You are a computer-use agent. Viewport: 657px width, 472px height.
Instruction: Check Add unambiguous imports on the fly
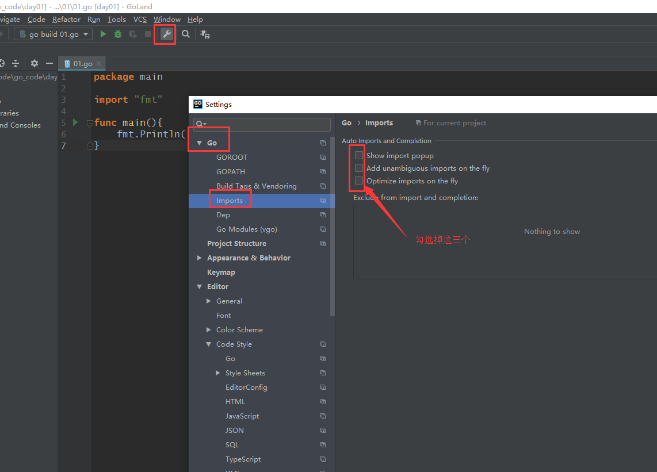pos(359,168)
